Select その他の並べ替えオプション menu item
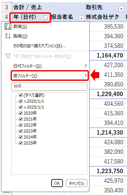Screen dimensions: 127x195 [39, 46]
